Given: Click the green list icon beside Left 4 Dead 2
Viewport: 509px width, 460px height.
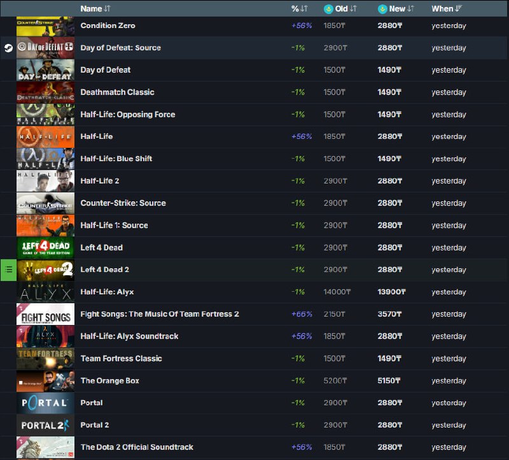Looking at the screenshot, I should coord(8,270).
